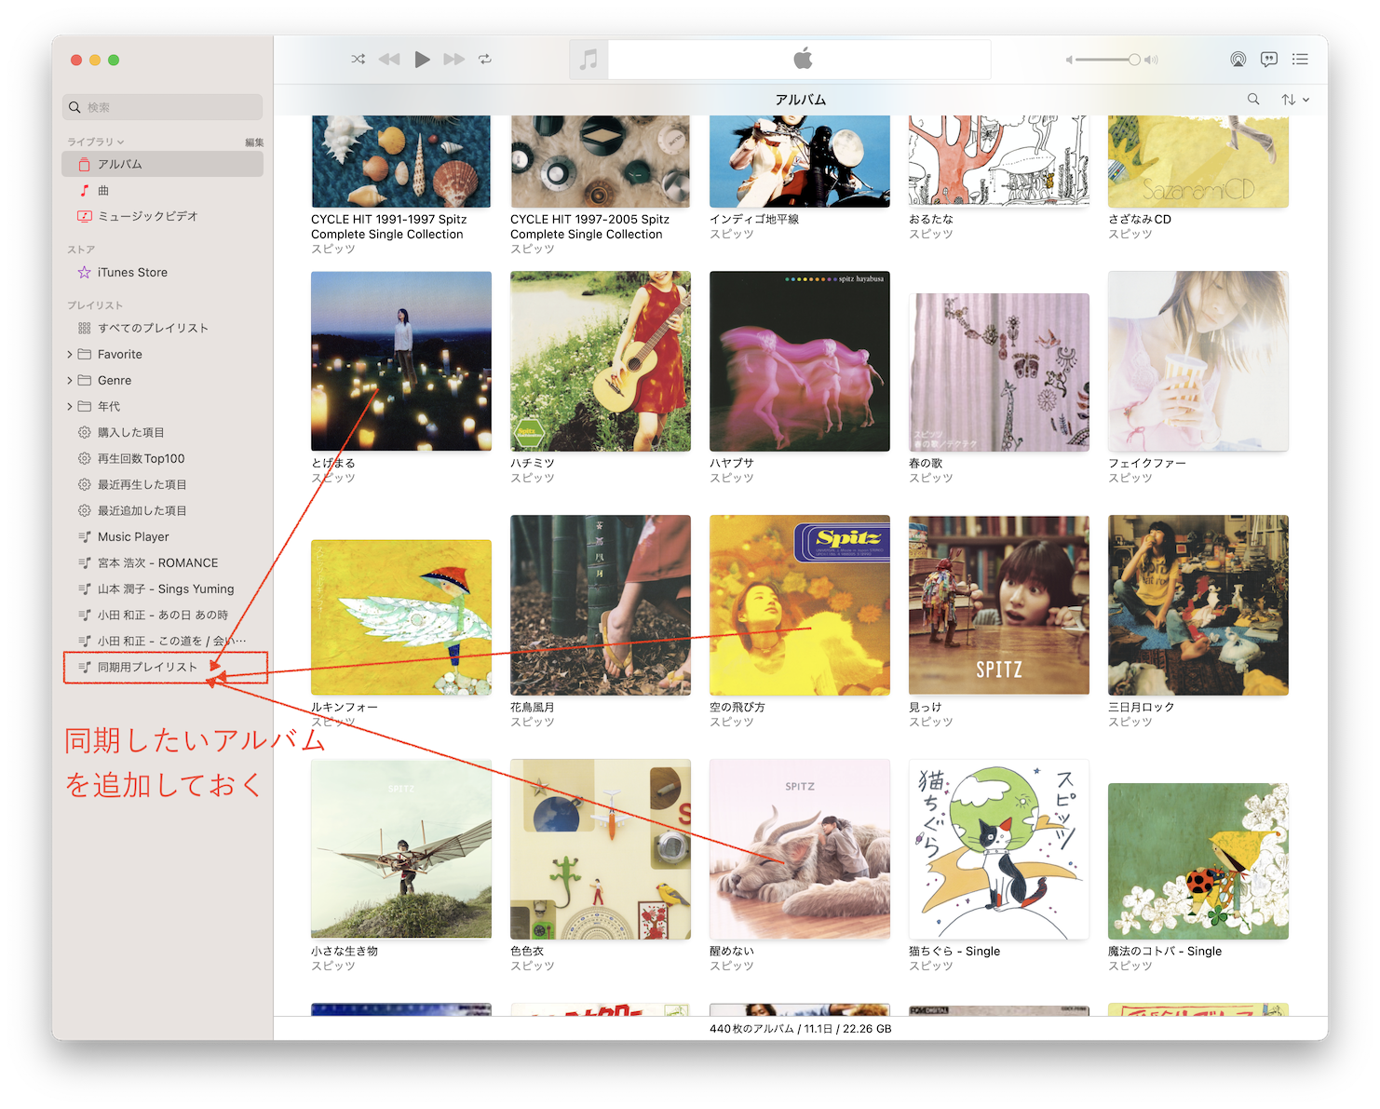Click the 440枚のアルバム status bar text

point(801,1029)
